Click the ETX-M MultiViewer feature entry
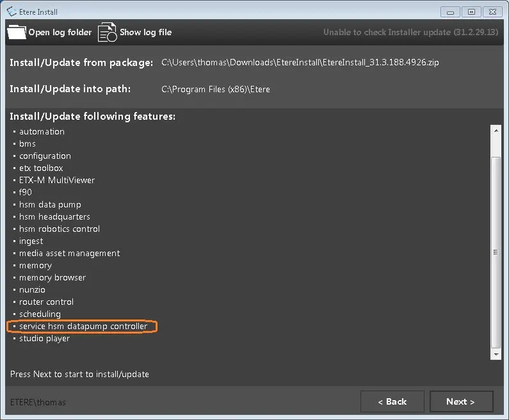 tap(57, 180)
